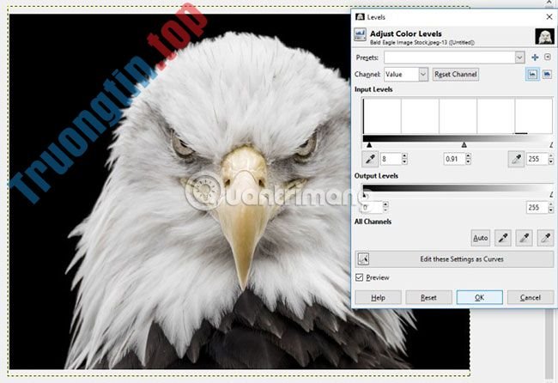
Task: Click the input gamma midpoint slider handle
Action: click(x=464, y=145)
